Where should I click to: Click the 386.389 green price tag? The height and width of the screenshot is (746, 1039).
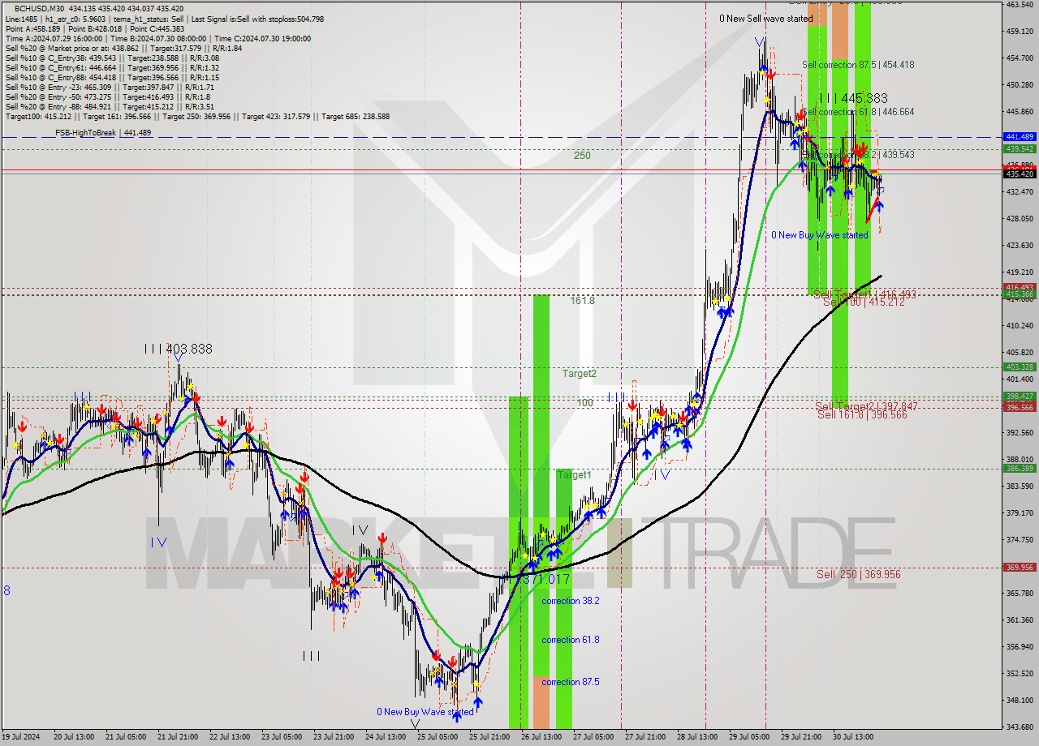1020,468
